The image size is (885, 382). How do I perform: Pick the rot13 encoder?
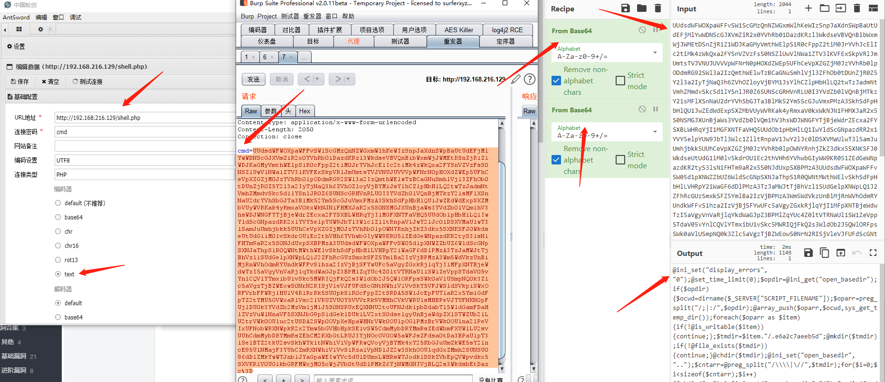coord(58,260)
